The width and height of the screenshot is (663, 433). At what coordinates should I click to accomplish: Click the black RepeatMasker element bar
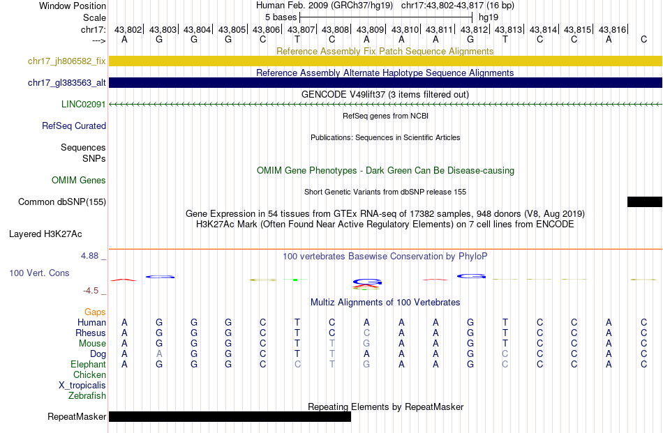(230, 416)
